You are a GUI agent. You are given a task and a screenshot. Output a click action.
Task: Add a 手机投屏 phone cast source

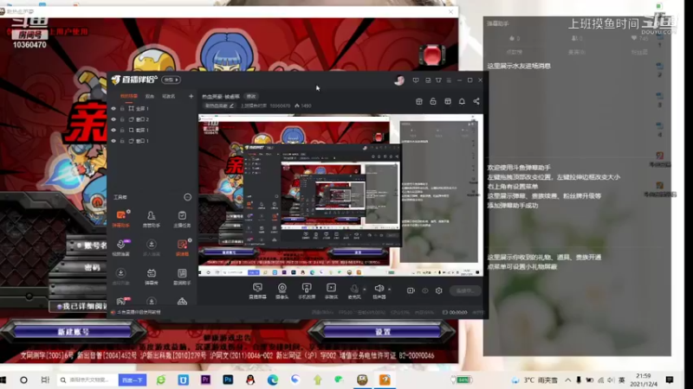(307, 291)
